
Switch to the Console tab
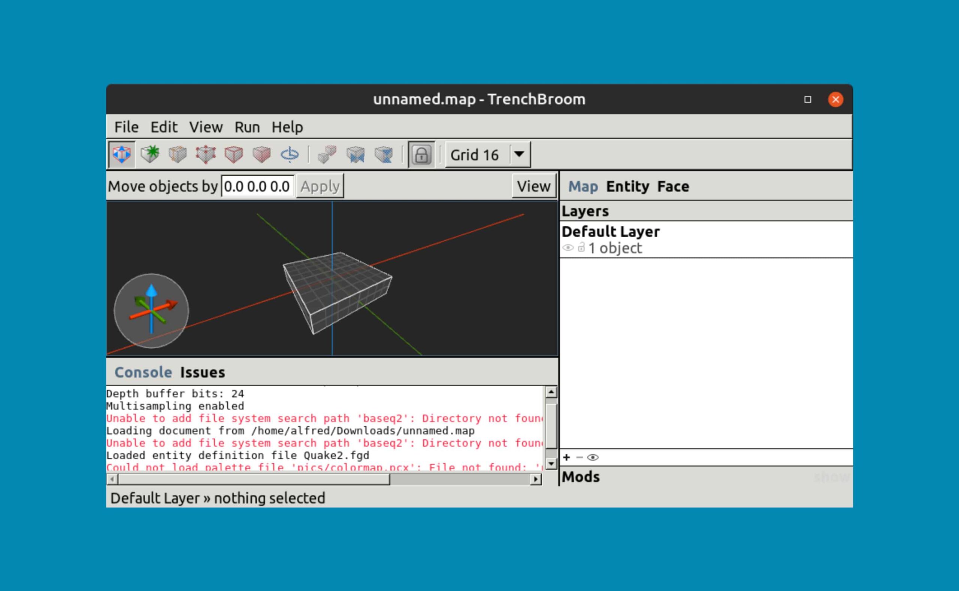tap(143, 372)
